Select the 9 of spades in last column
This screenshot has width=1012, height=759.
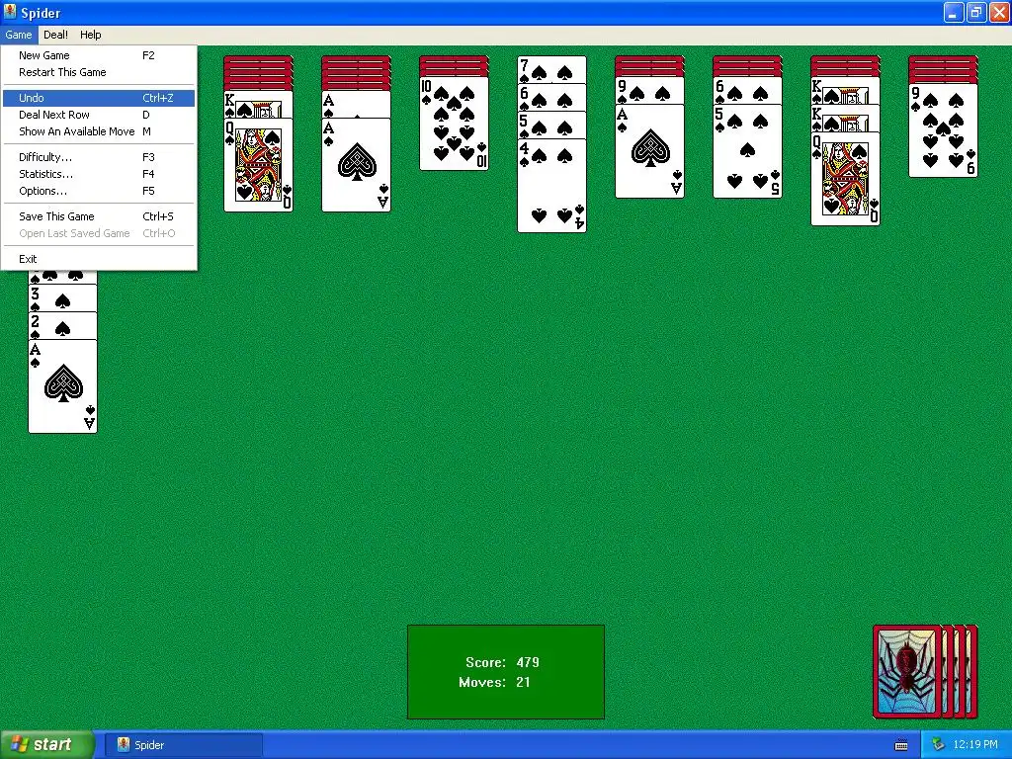tap(943, 130)
